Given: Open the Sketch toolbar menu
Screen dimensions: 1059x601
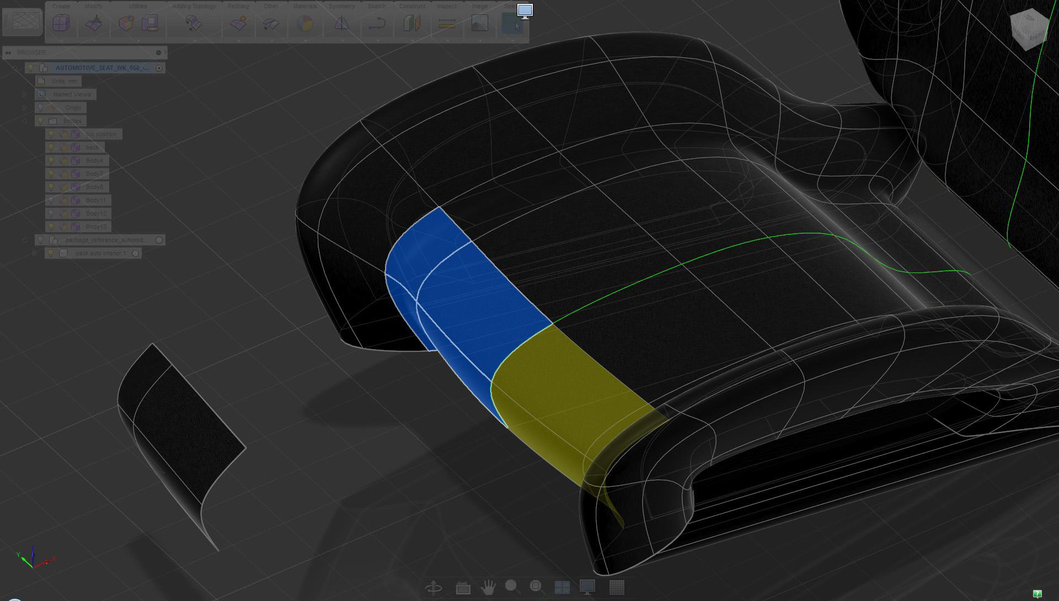Looking at the screenshot, I should (377, 7).
